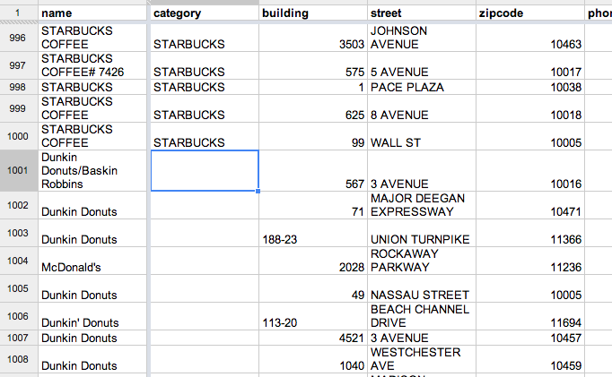This screenshot has height=377, width=612.
Task: Click the street cell JOHNSON AVENUE
Action: tap(422, 38)
